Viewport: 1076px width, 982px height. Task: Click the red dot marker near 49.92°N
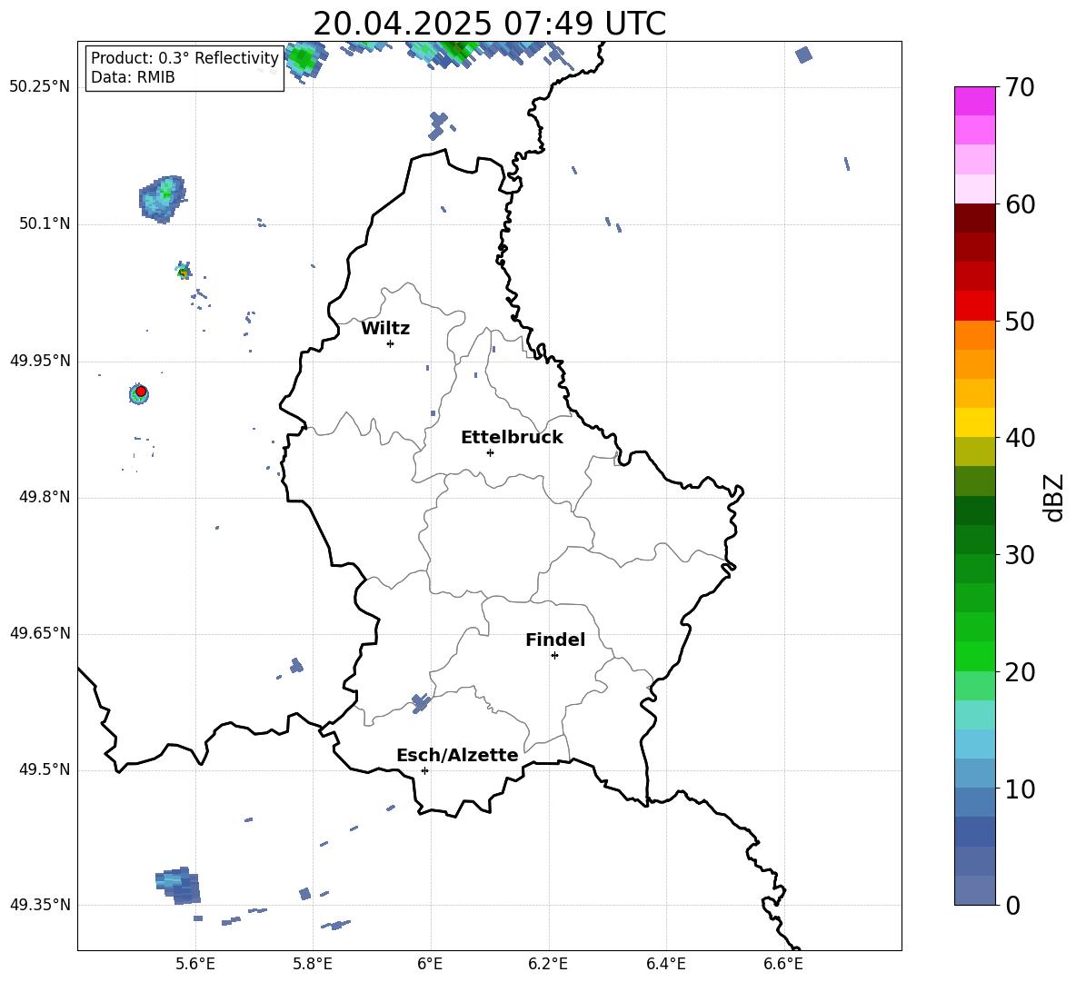pos(141,392)
